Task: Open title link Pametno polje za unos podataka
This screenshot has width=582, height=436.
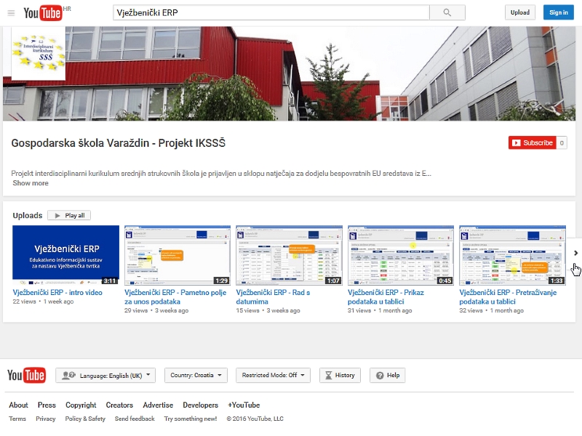Action: click(175, 297)
